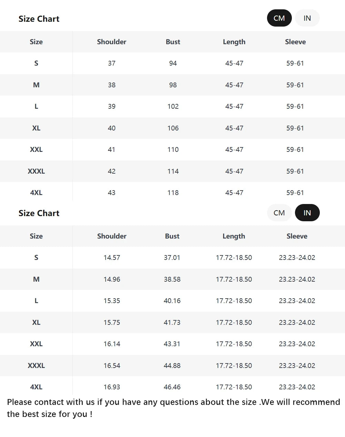Screen dimensions: 345x437
Task: Select the 118 bust measurement for 4XL
Action: [173, 193]
